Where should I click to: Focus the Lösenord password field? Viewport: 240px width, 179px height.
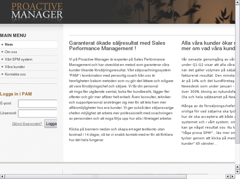click(38, 114)
